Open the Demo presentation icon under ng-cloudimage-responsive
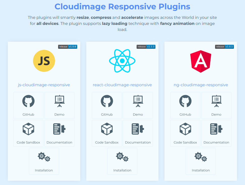 tap(216, 101)
